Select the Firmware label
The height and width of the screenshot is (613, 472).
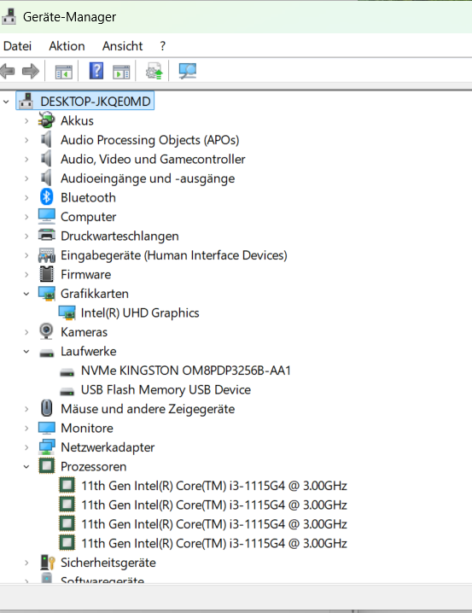(x=85, y=274)
